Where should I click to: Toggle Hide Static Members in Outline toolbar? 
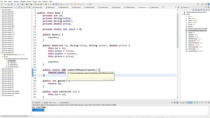201,10
